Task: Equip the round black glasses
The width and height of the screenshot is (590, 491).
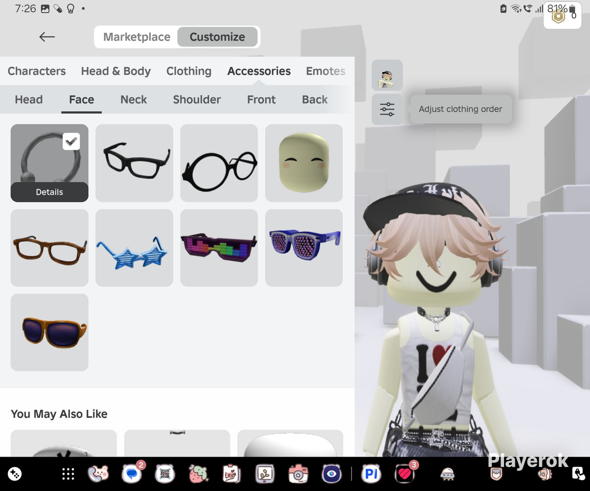Action: tap(219, 163)
